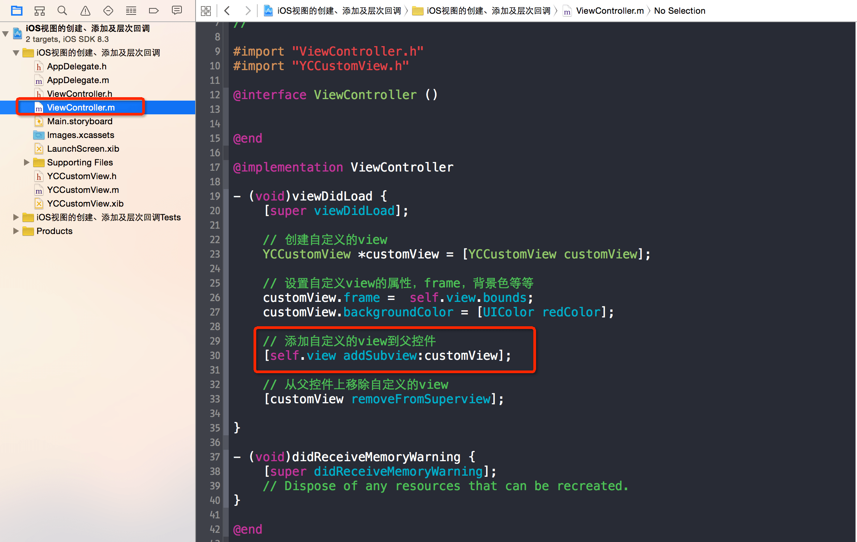This screenshot has height=542, width=857.
Task: Open the Find navigator magnifier icon
Action: pos(62,11)
